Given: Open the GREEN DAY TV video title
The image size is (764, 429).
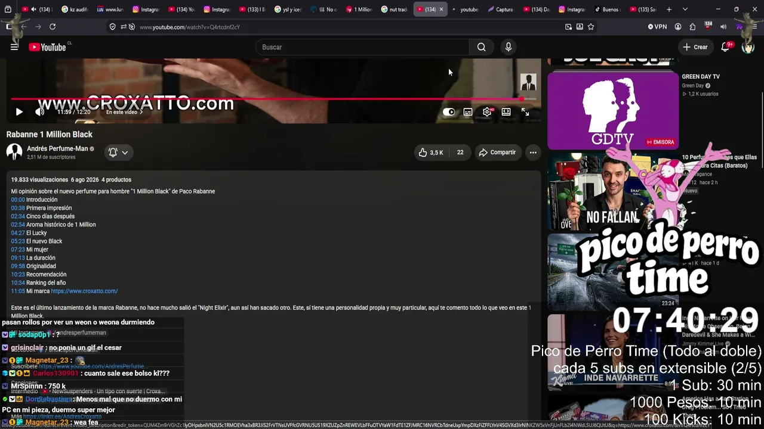Looking at the screenshot, I should point(701,77).
